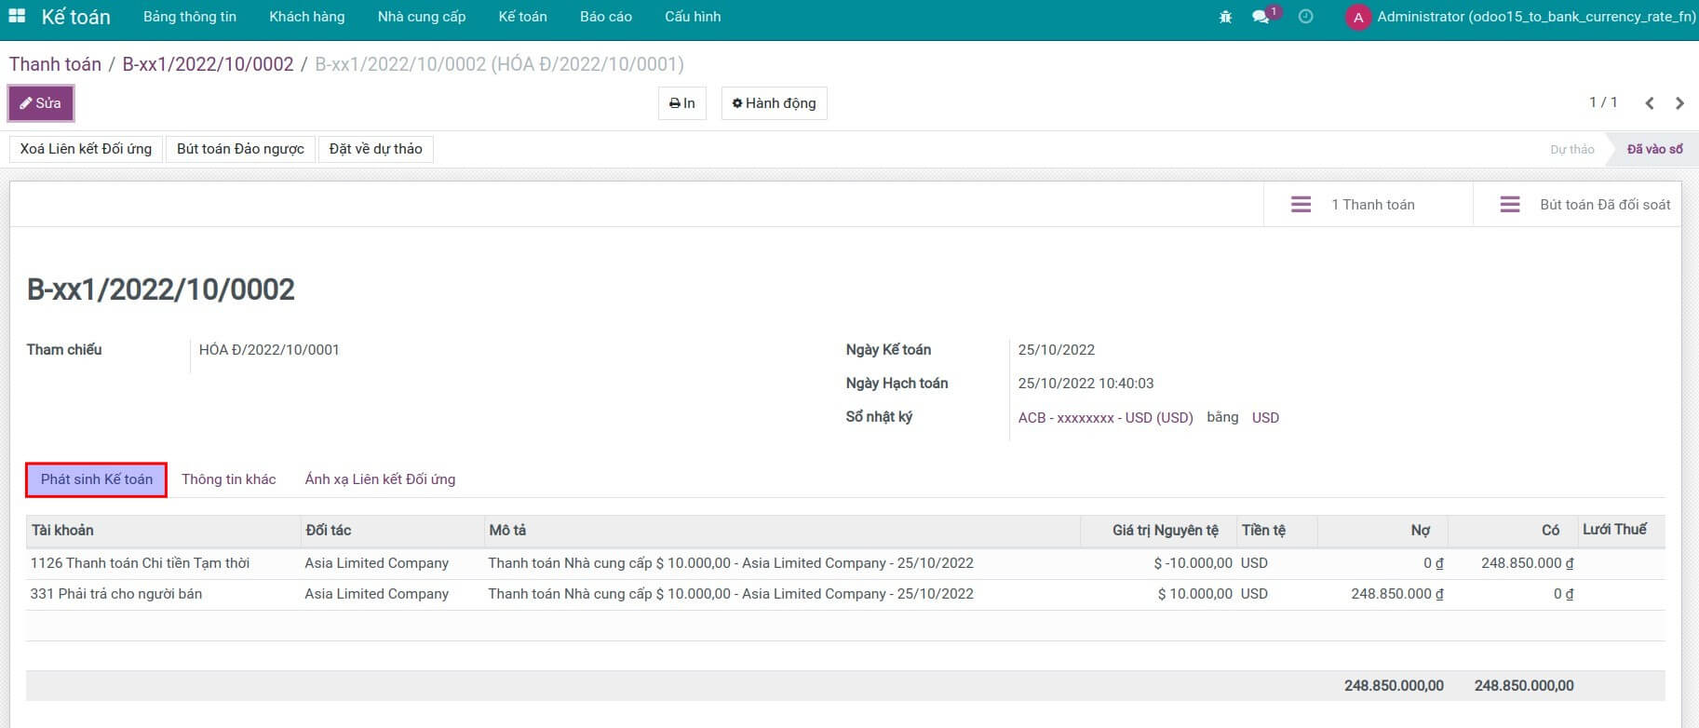Click the debug bug icon
This screenshot has width=1699, height=728.
[x=1225, y=17]
